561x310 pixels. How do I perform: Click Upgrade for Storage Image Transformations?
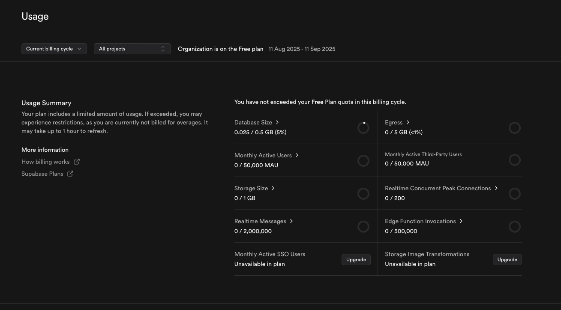coord(507,260)
